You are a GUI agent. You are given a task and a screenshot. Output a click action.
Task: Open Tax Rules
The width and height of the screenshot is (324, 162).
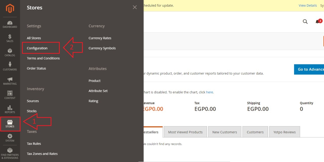point(34,144)
